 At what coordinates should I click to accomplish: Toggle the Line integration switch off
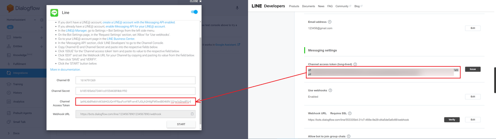(x=195, y=12)
